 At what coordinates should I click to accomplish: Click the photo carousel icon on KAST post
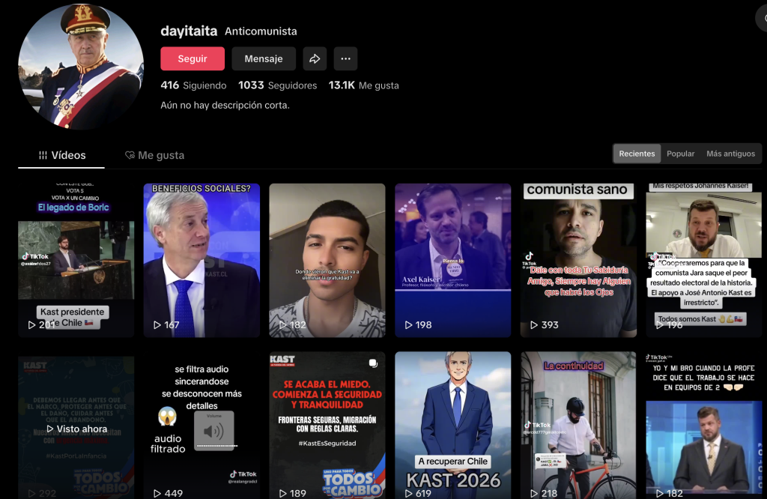point(373,363)
